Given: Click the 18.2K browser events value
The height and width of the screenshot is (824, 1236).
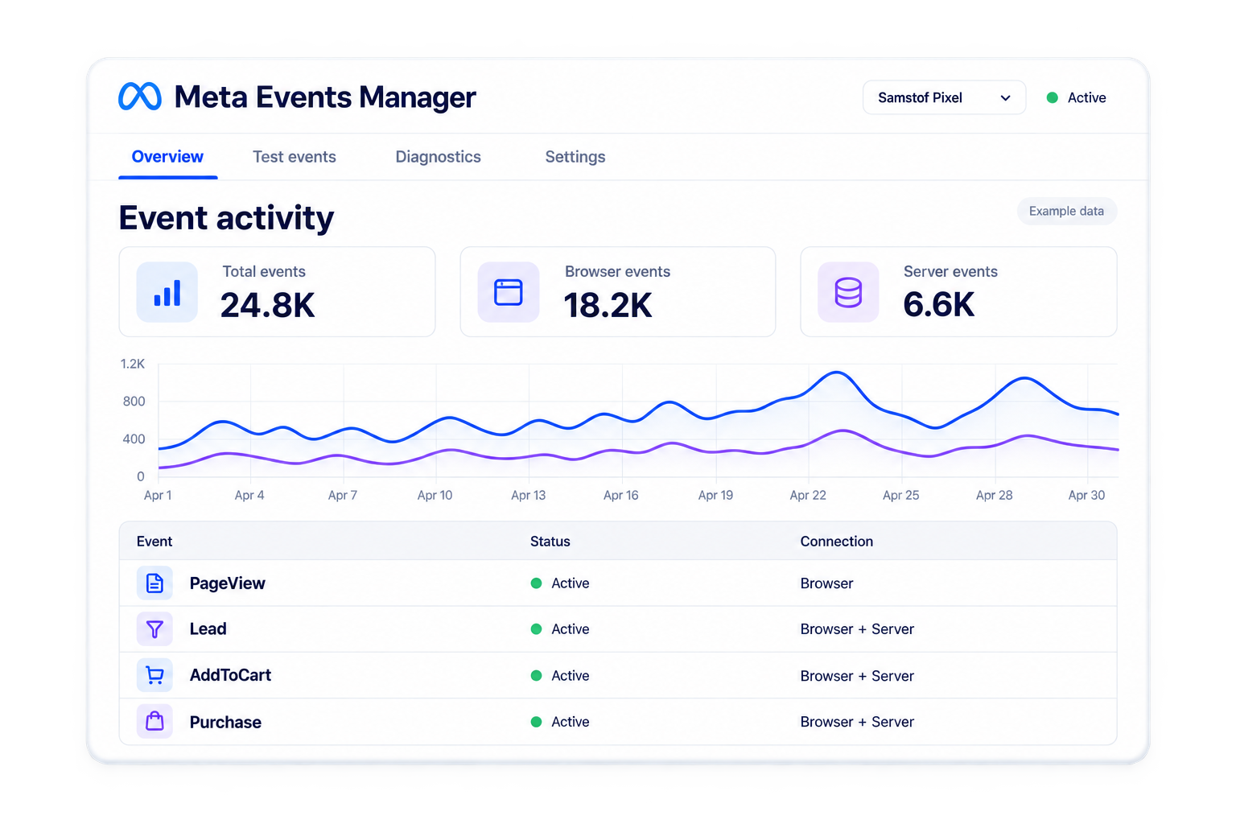Looking at the screenshot, I should [608, 305].
